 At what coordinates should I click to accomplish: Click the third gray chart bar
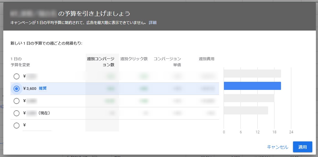(x=249, y=98)
